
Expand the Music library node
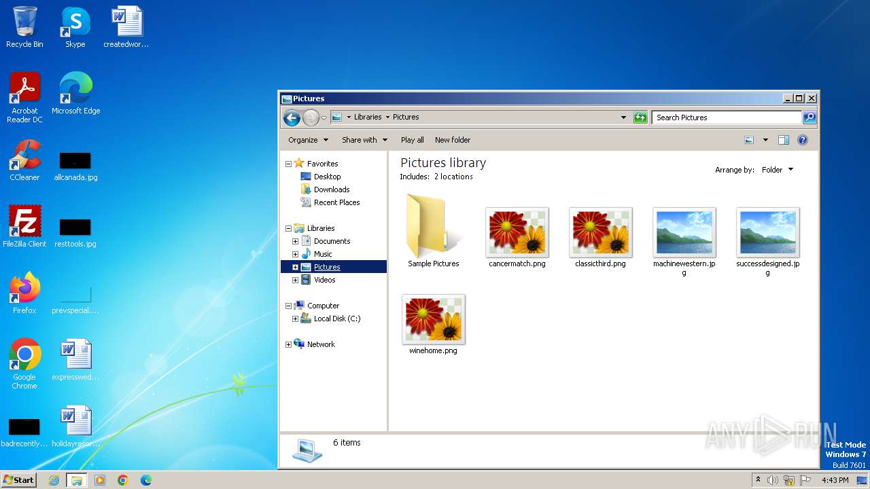coord(295,254)
